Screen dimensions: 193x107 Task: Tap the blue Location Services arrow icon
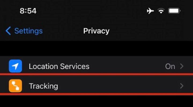click(15, 66)
